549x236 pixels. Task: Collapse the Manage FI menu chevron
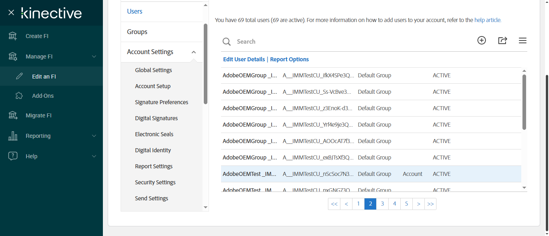pyautogui.click(x=94, y=56)
